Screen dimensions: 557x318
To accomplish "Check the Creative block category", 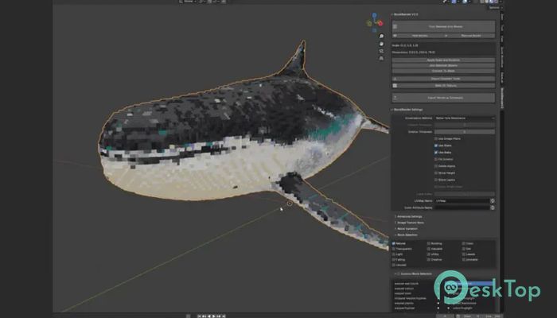I will [x=429, y=259].
